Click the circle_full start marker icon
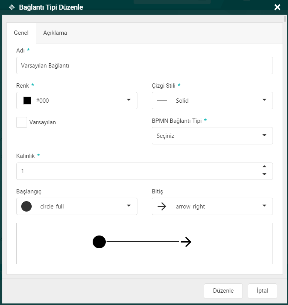Screen dimensions: 288x305 point(26,206)
